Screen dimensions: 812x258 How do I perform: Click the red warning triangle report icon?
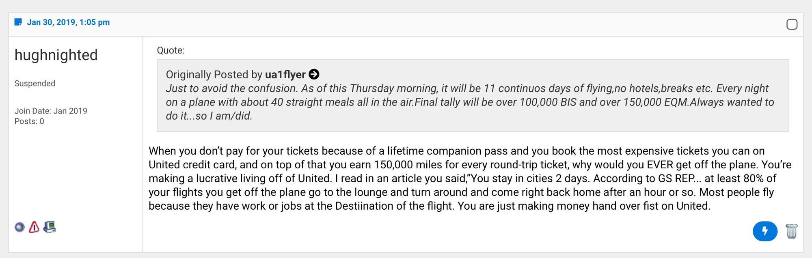click(34, 227)
